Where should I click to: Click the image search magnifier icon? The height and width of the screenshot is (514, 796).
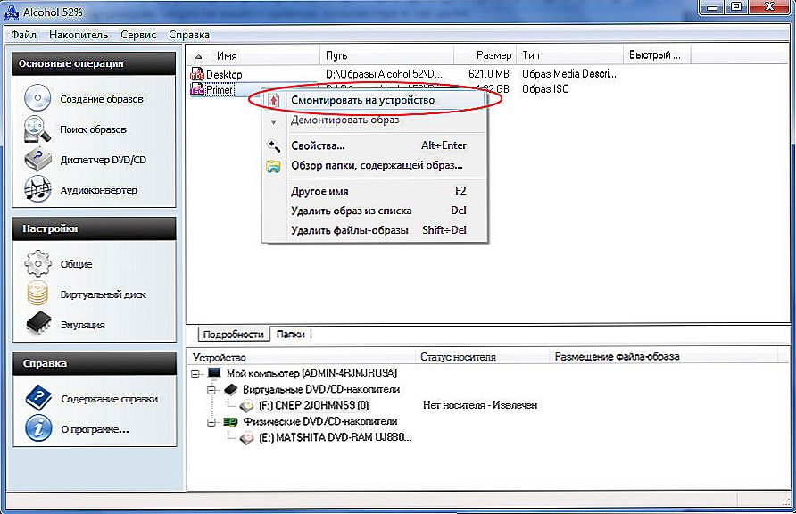click(37, 128)
